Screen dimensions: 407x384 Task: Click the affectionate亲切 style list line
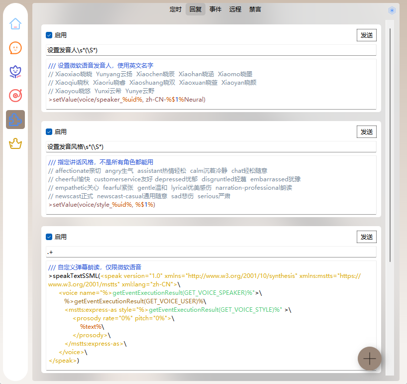click(158, 171)
